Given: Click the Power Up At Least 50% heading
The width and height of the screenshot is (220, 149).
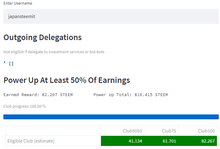Looking at the screenshot, I should (x=67, y=80).
